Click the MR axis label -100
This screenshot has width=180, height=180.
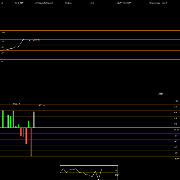[176, 159]
